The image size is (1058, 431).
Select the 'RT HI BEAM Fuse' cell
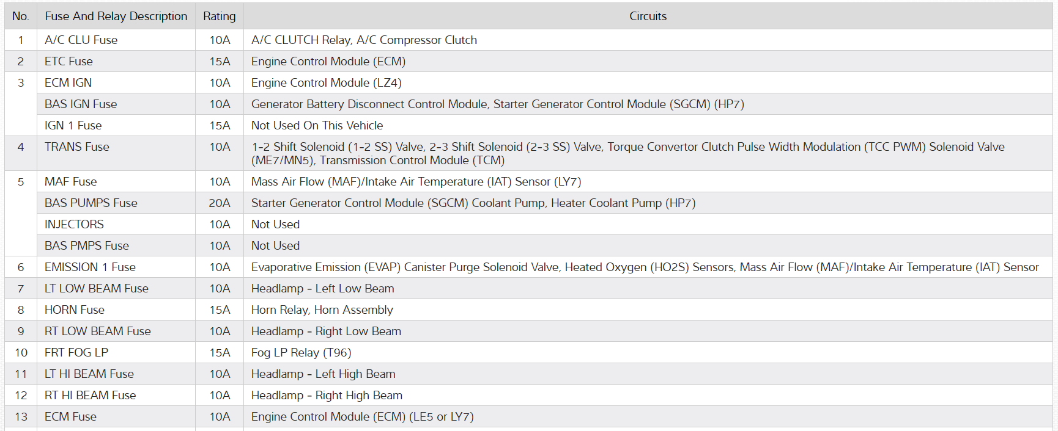coord(90,396)
